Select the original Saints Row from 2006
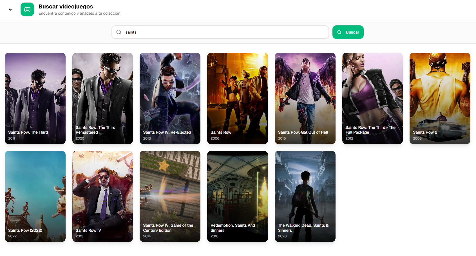The image size is (476, 256). (238, 98)
